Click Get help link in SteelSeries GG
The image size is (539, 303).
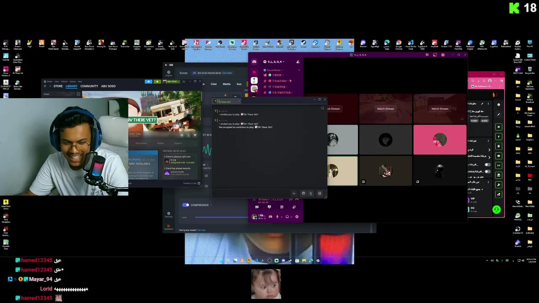[x=201, y=230]
